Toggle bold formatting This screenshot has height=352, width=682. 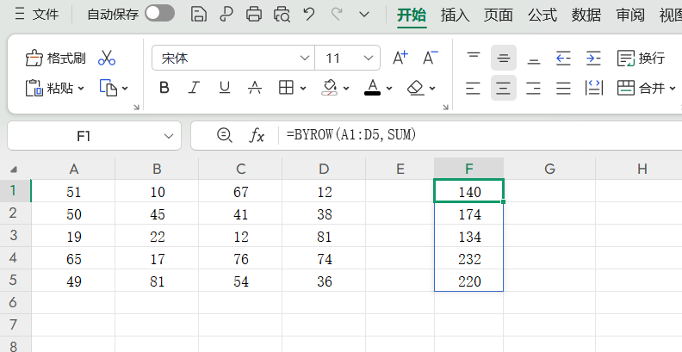coord(164,88)
